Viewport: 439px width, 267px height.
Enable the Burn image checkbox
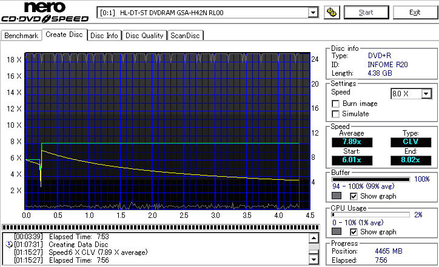336,104
